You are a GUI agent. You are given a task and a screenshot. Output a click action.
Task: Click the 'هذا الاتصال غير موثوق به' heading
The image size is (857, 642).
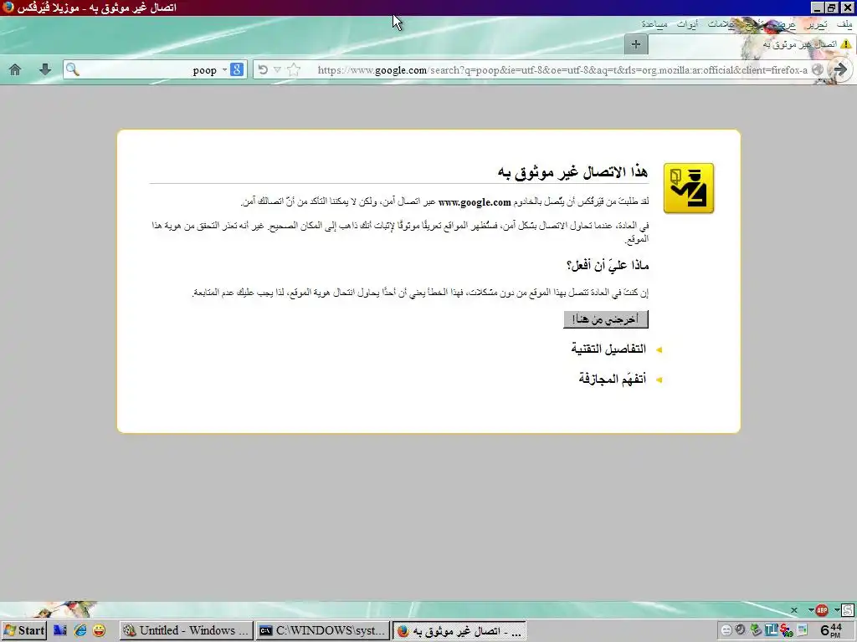point(572,172)
